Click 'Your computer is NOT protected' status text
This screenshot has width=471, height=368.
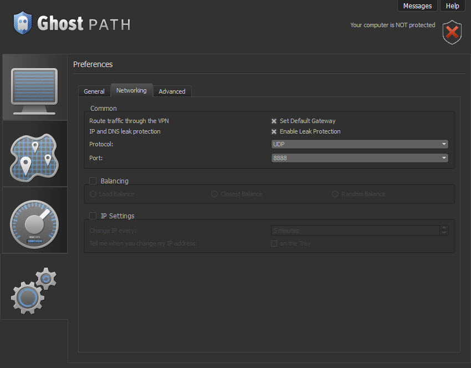click(393, 25)
